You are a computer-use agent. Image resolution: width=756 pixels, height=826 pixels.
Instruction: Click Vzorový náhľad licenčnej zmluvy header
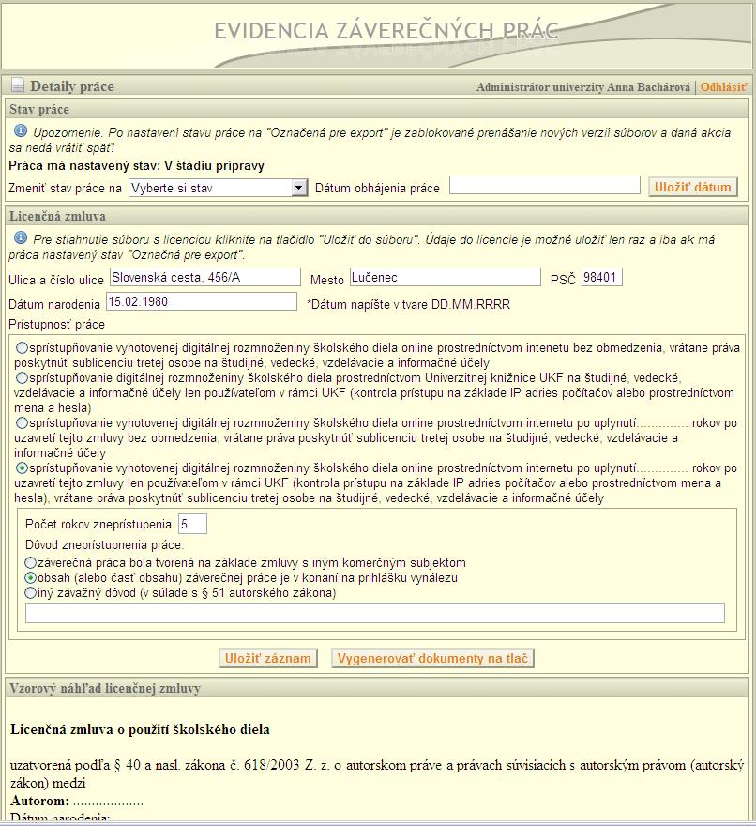(377, 688)
